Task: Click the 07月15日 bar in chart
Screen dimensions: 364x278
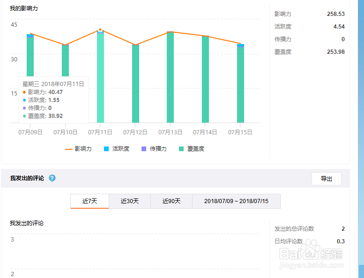Action: point(240,84)
